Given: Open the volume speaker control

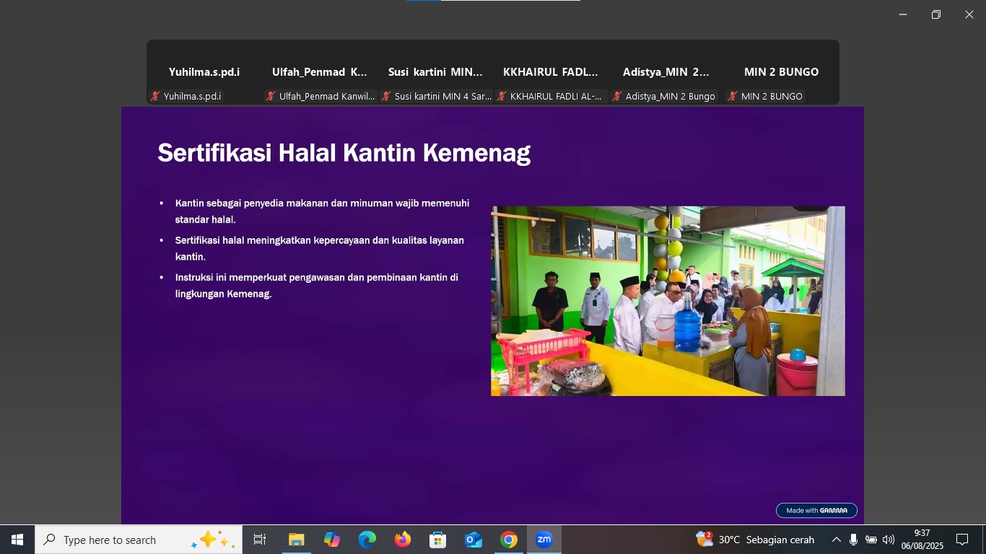Looking at the screenshot, I should 888,540.
